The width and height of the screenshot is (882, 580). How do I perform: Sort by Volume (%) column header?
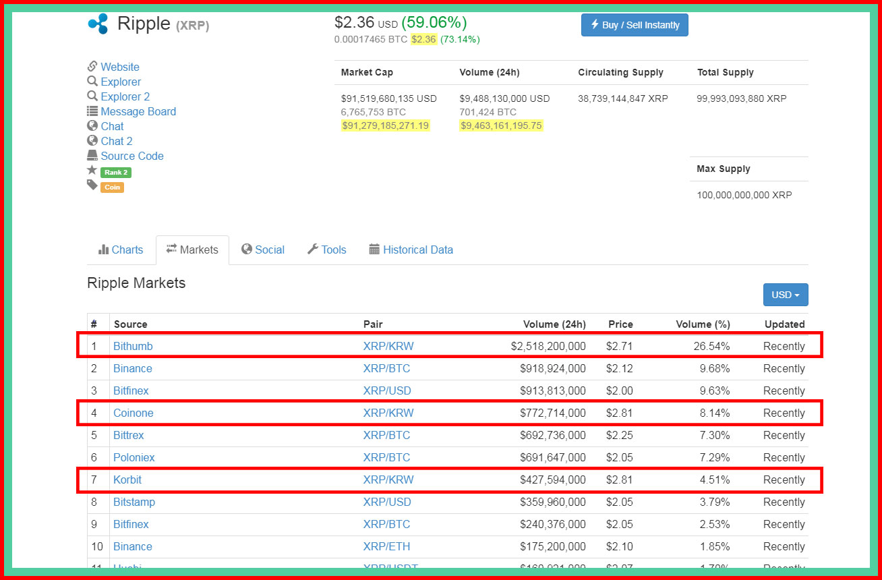[703, 324]
